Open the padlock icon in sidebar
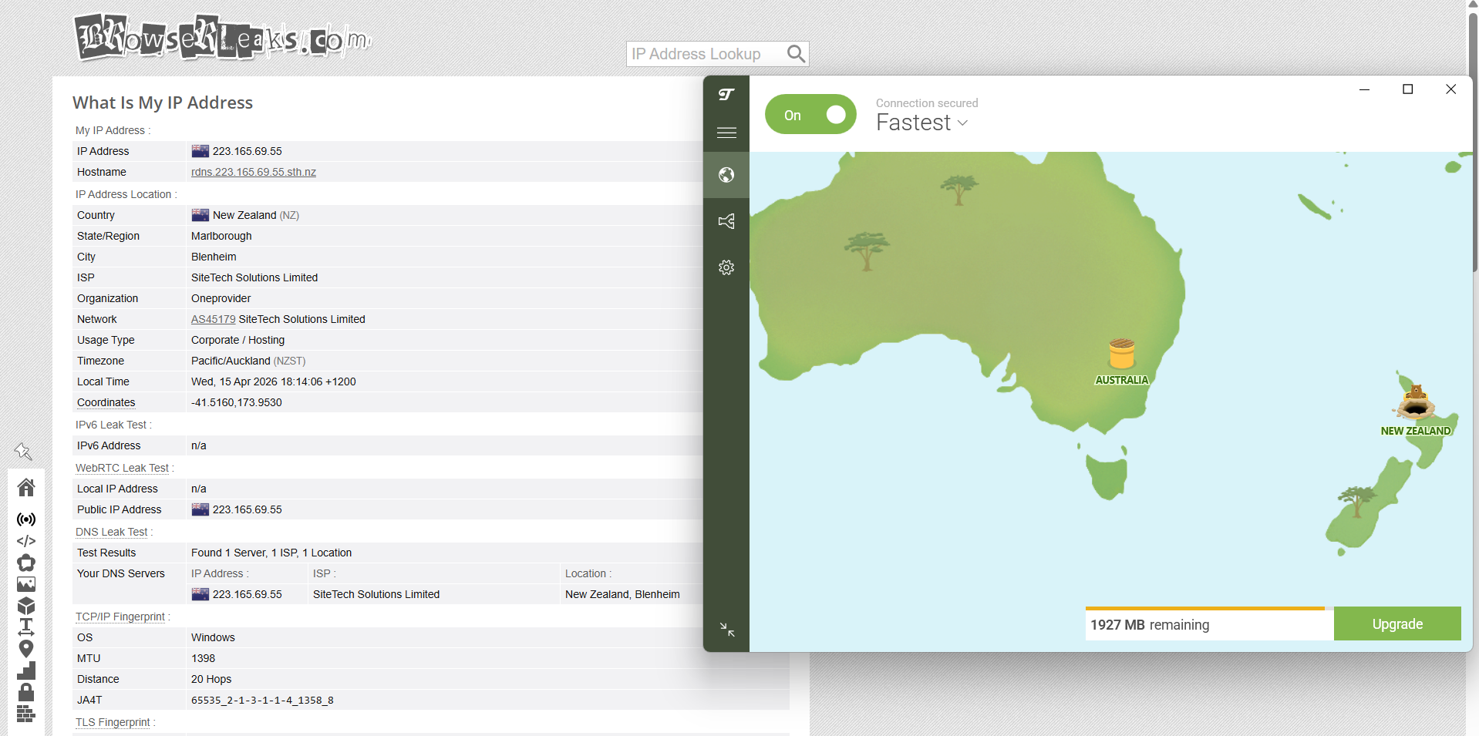 pyautogui.click(x=26, y=692)
